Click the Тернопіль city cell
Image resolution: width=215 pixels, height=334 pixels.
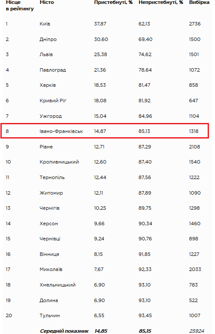(52, 177)
